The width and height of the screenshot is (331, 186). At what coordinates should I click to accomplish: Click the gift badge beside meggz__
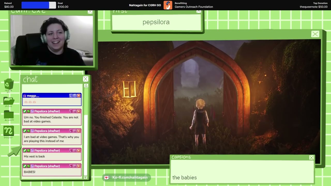coord(25,96)
